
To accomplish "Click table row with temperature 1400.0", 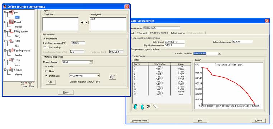I will pos(161,79).
